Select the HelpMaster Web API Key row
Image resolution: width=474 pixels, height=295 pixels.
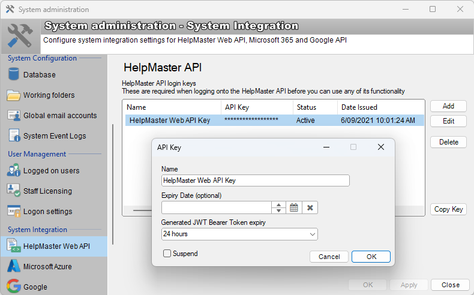click(274, 120)
